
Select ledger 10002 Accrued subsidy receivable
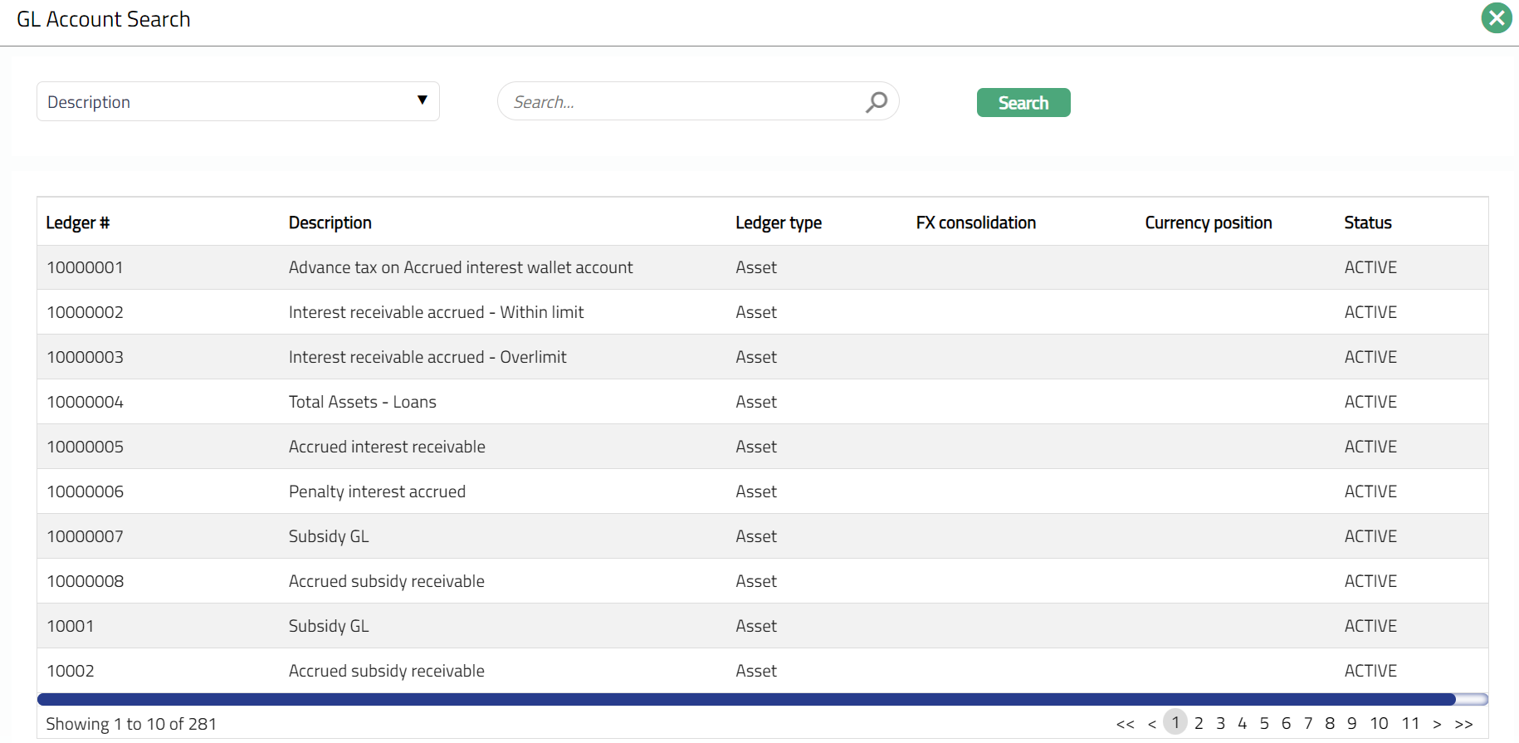coord(386,671)
